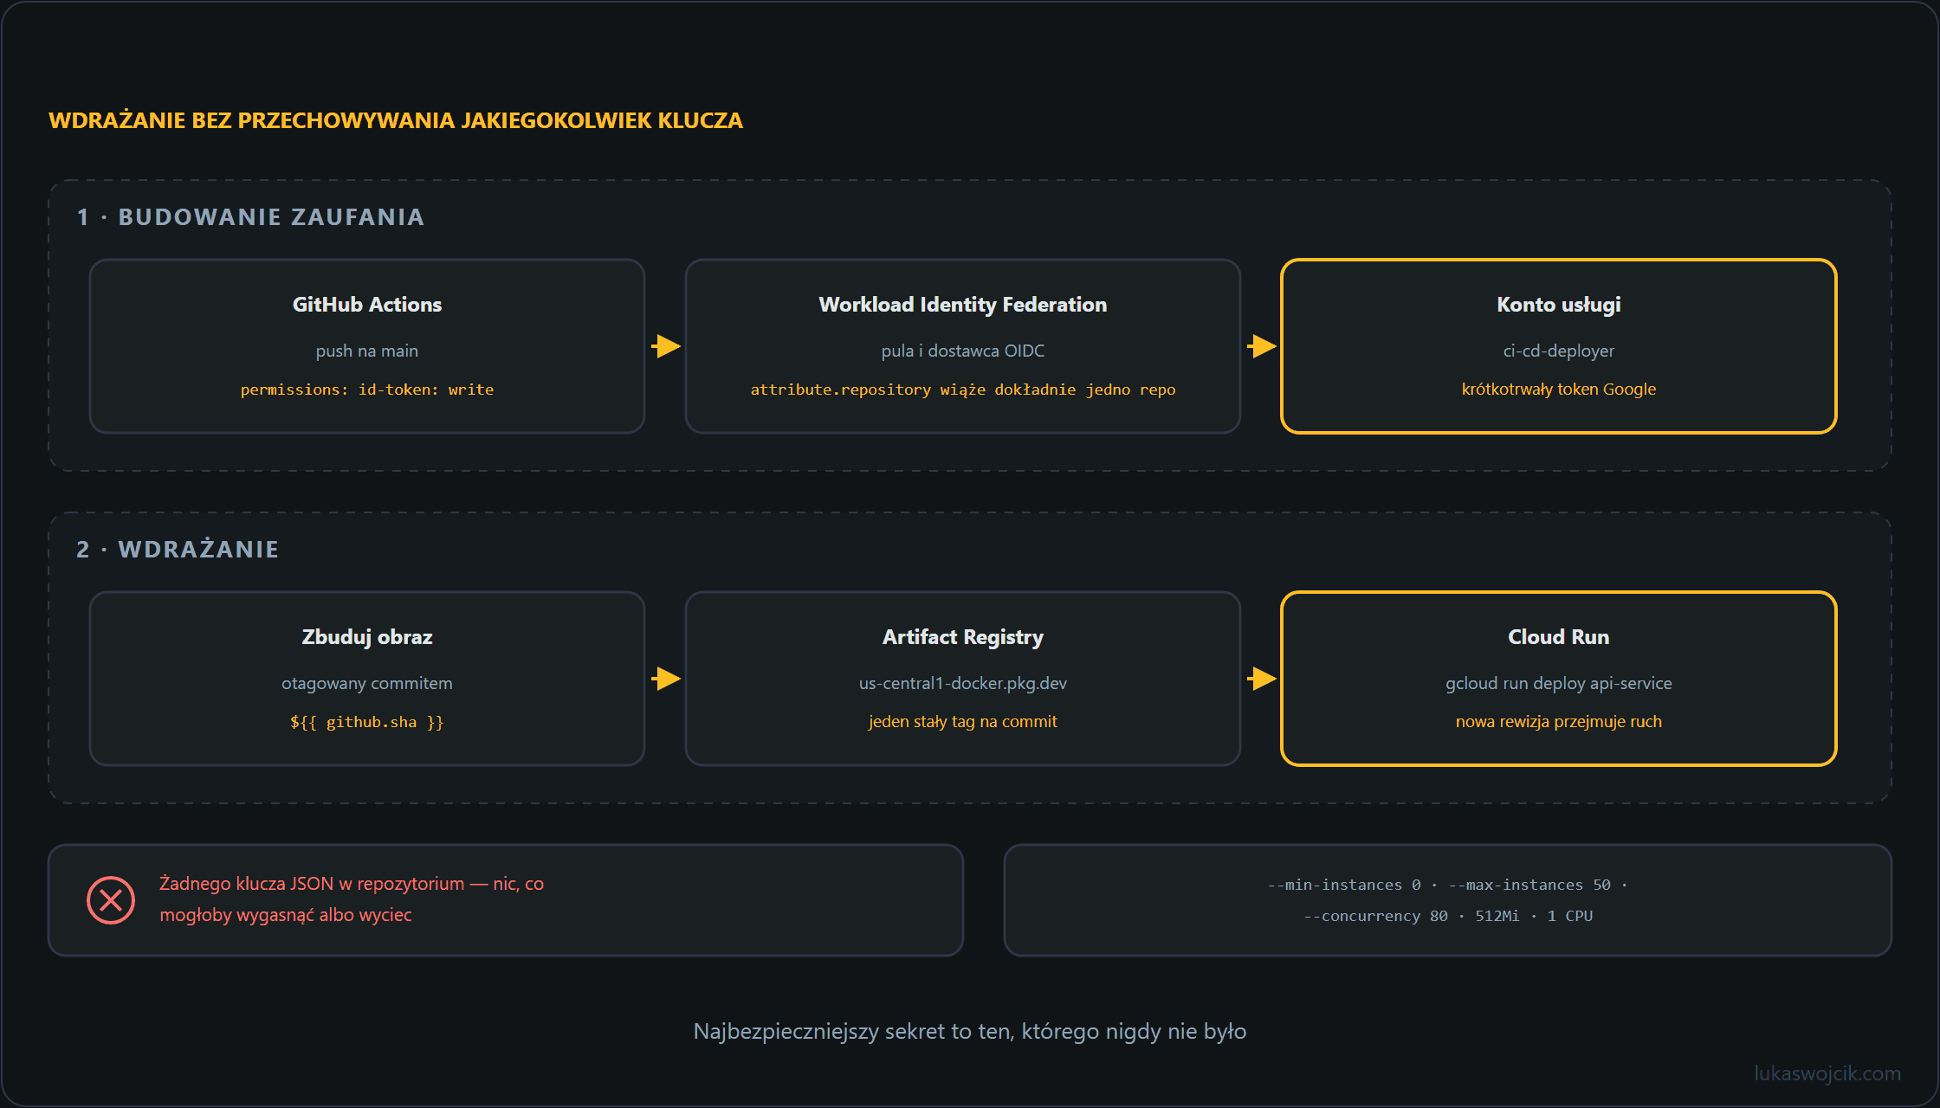Select the Cloud Run card heading
This screenshot has height=1108, width=1940.
click(x=1559, y=637)
